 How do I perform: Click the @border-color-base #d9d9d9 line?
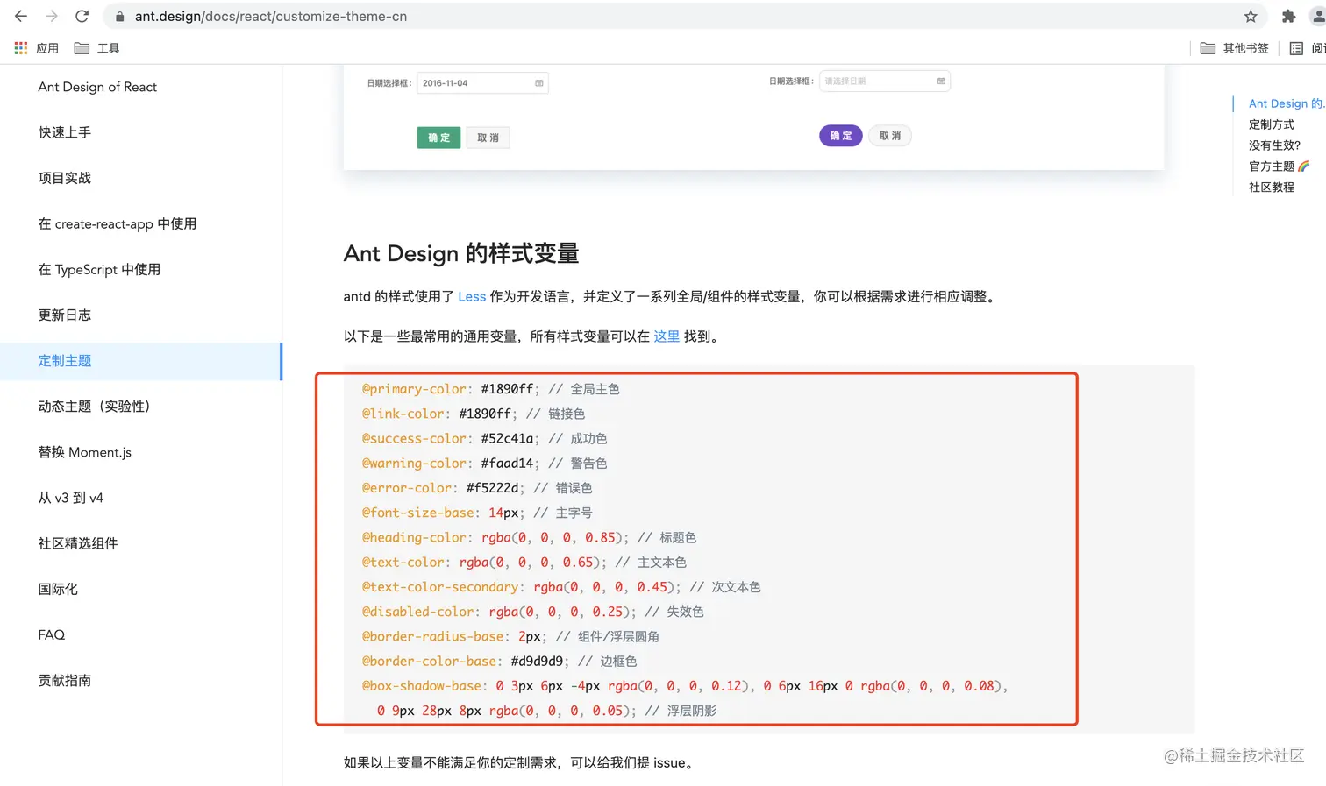pyautogui.click(x=499, y=661)
